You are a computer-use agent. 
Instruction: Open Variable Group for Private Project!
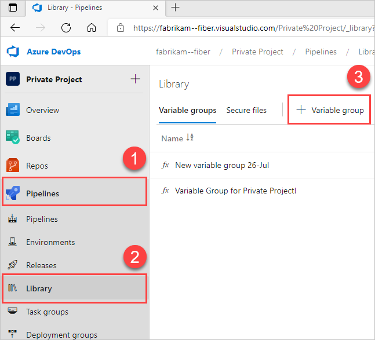(x=235, y=191)
